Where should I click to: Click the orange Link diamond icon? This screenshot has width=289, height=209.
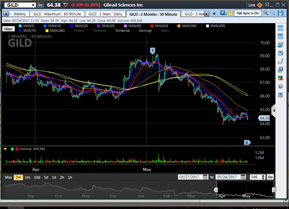pyautogui.click(x=259, y=5)
